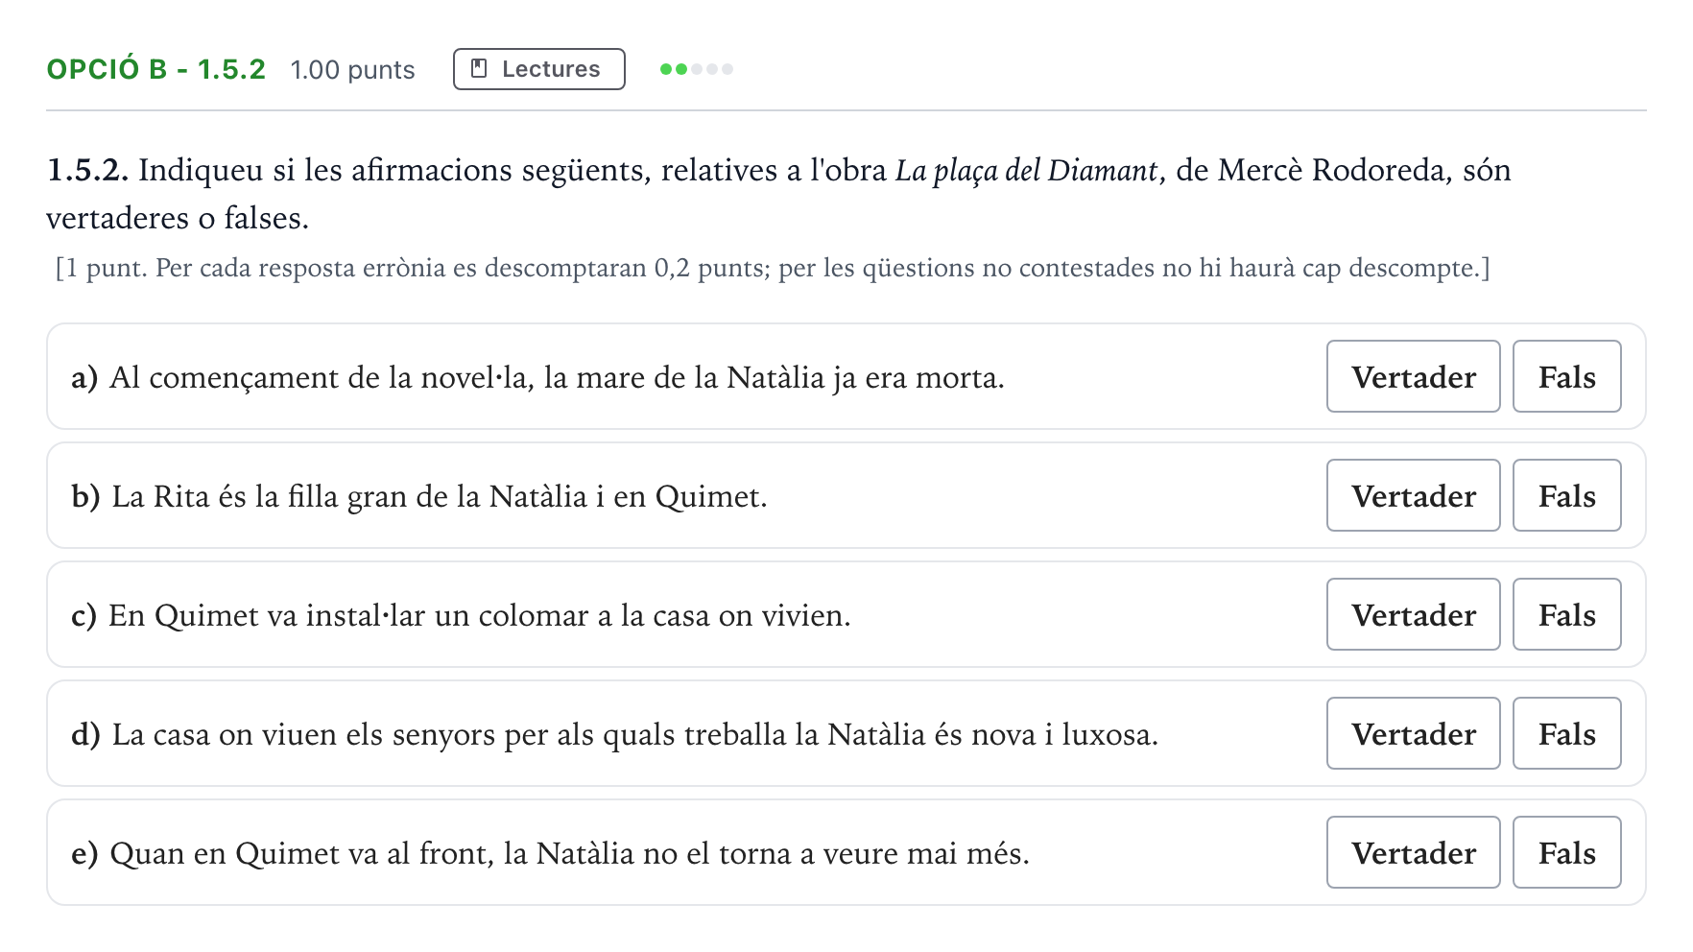1693x952 pixels.
Task: Click statement a) text about Natàlia's mother
Action: pyautogui.click(x=537, y=377)
